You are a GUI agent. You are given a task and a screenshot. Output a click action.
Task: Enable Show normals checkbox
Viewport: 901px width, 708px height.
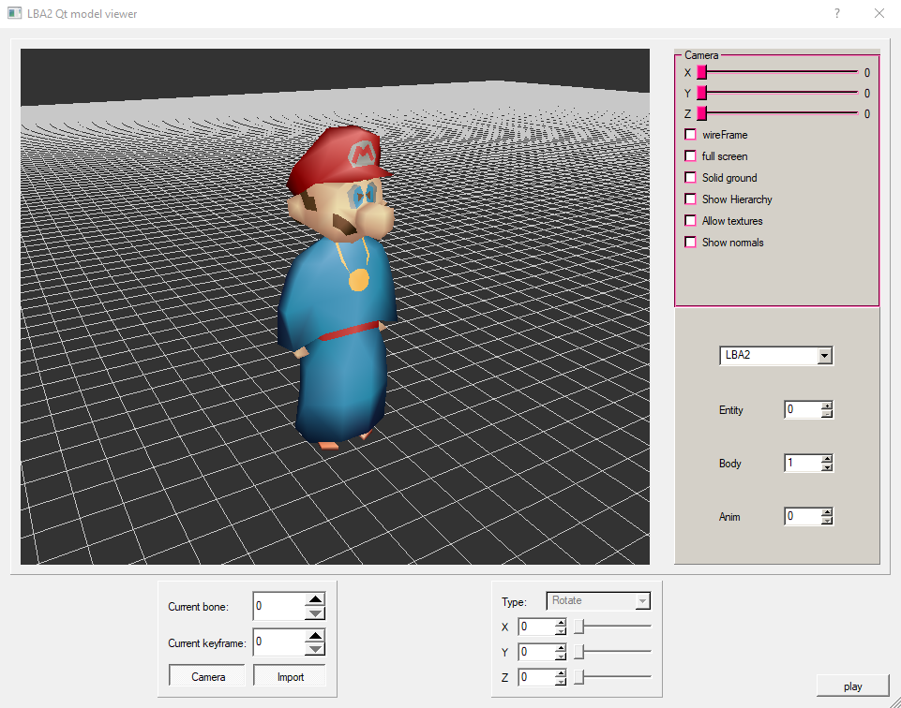click(x=691, y=243)
